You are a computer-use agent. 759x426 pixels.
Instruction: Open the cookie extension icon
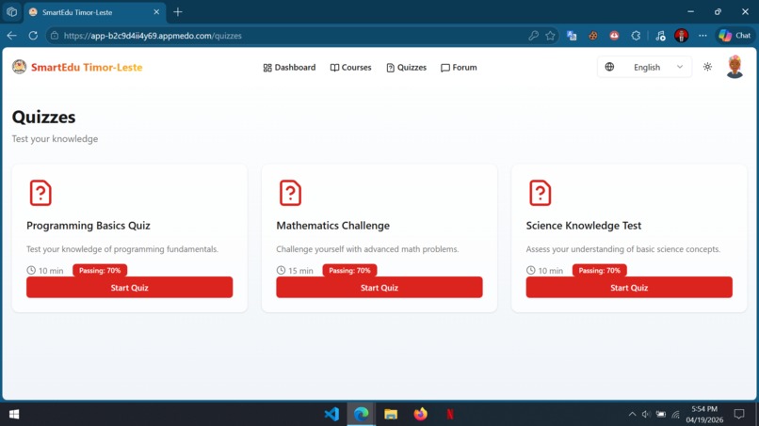[x=593, y=36]
